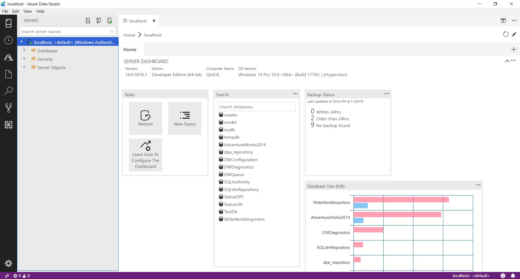Image resolution: width=520 pixels, height=279 pixels.
Task: Click New Connection icon in Servers header
Action: (88, 21)
